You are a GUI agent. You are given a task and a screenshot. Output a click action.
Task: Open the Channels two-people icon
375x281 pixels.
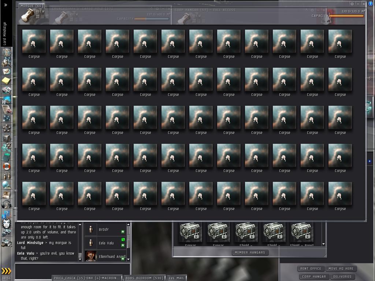coord(7,175)
